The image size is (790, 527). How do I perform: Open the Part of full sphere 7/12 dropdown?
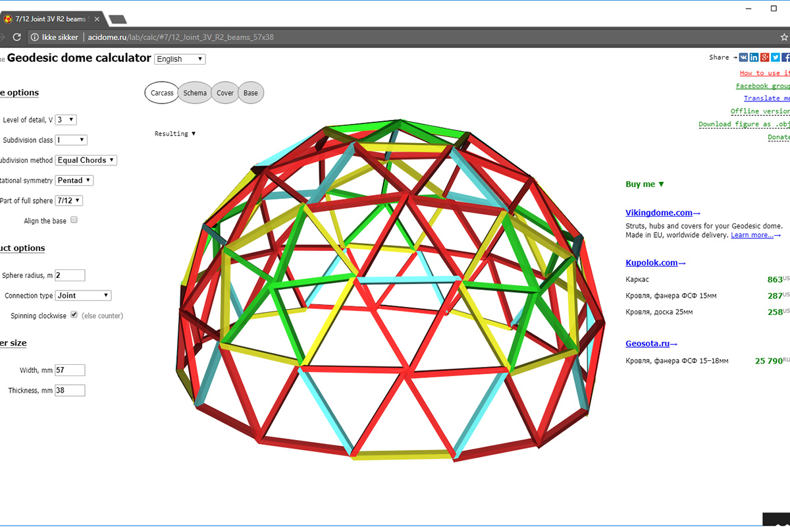70,200
